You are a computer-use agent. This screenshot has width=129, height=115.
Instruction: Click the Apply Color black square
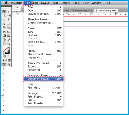click(3, 60)
